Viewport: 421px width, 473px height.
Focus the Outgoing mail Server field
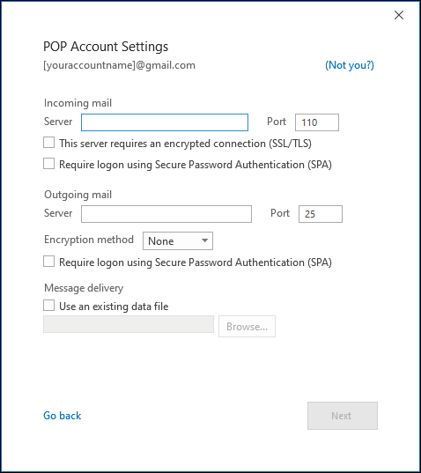point(166,214)
